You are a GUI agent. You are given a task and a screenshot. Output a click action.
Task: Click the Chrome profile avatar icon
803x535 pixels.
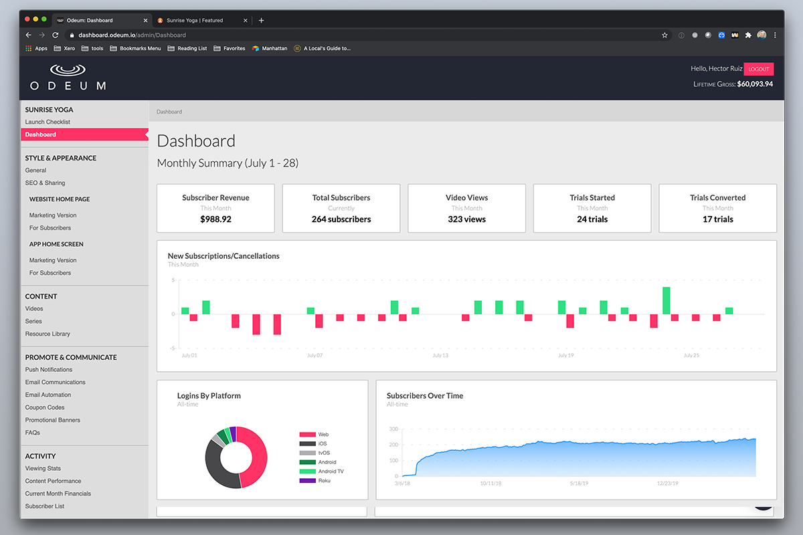pyautogui.click(x=762, y=35)
